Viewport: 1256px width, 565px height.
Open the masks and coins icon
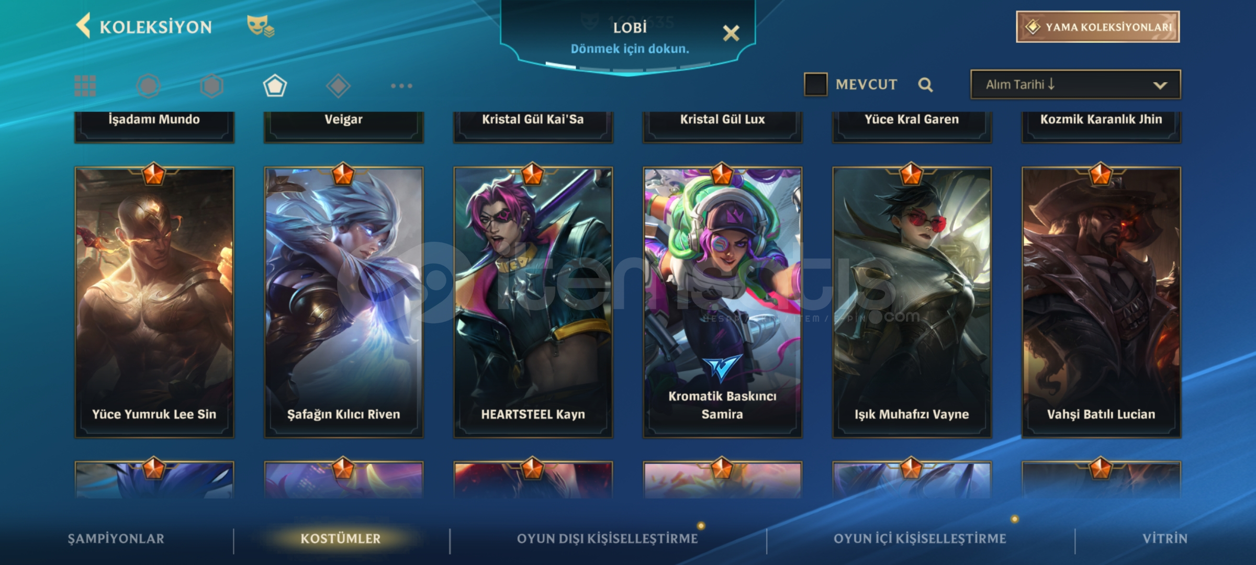click(x=261, y=26)
